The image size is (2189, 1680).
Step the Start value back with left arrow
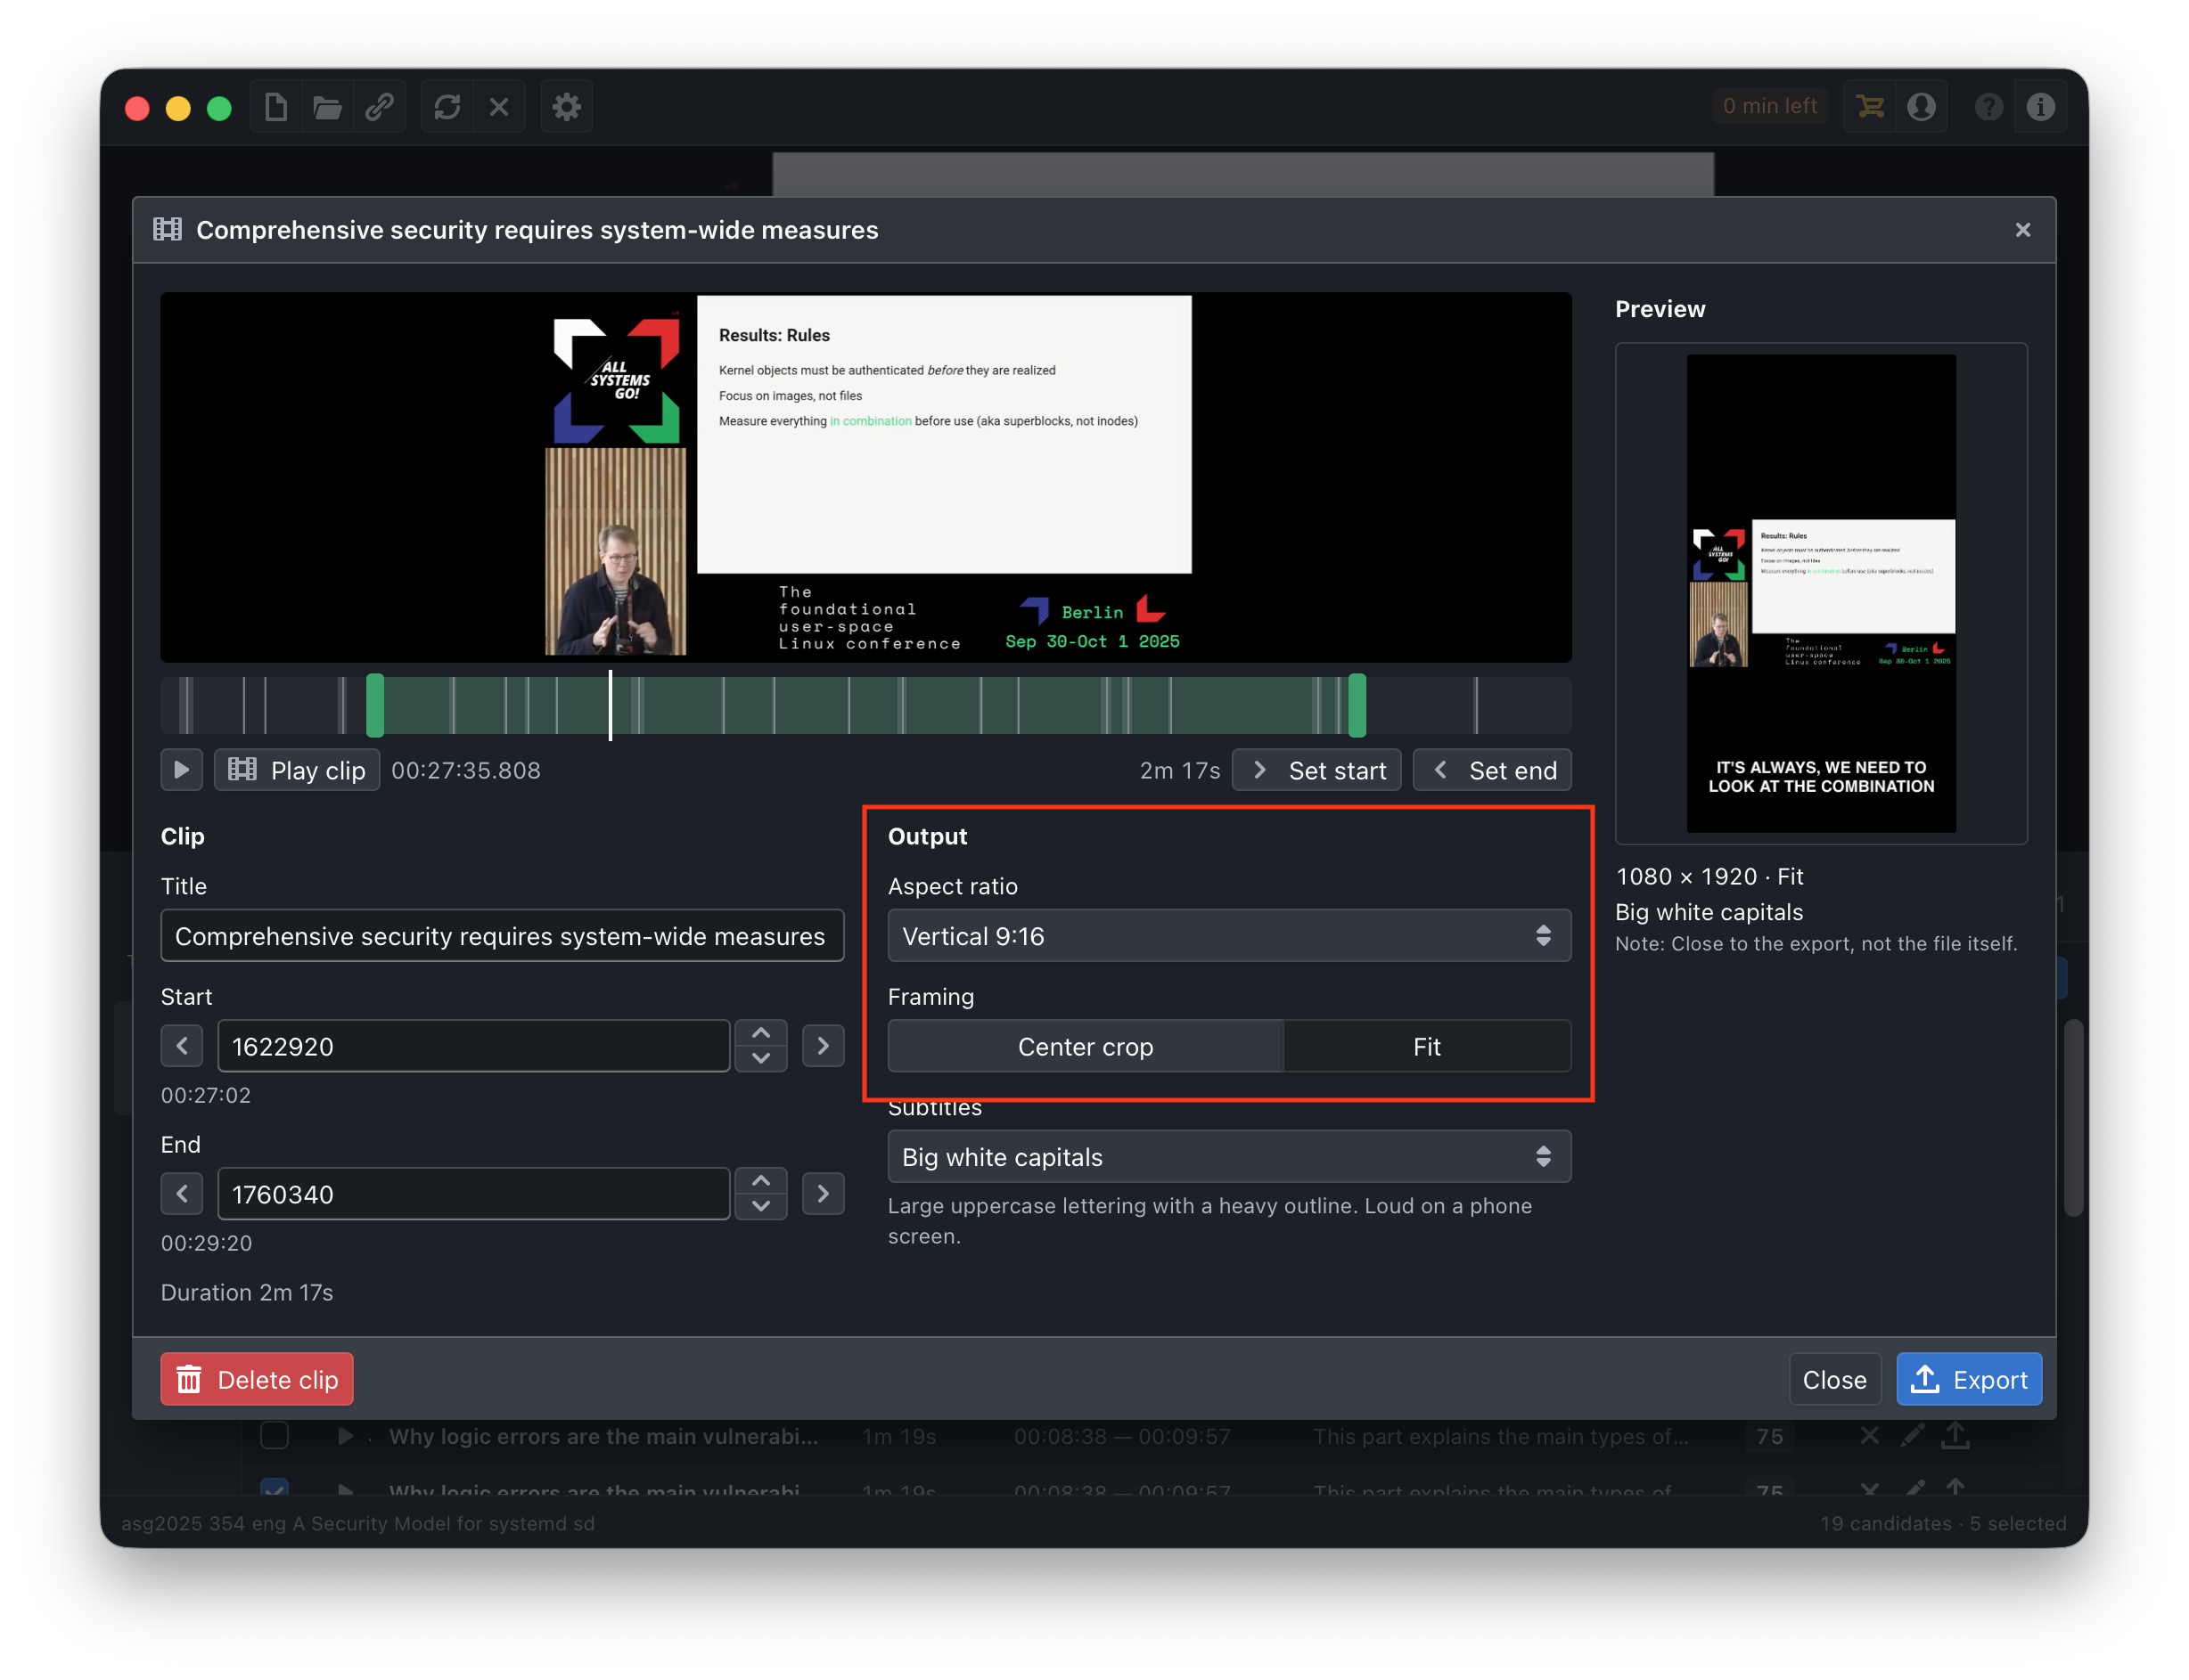pos(181,1046)
